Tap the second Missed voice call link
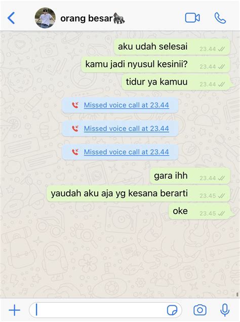Viewport: 240px width, 322px height. 127,129
